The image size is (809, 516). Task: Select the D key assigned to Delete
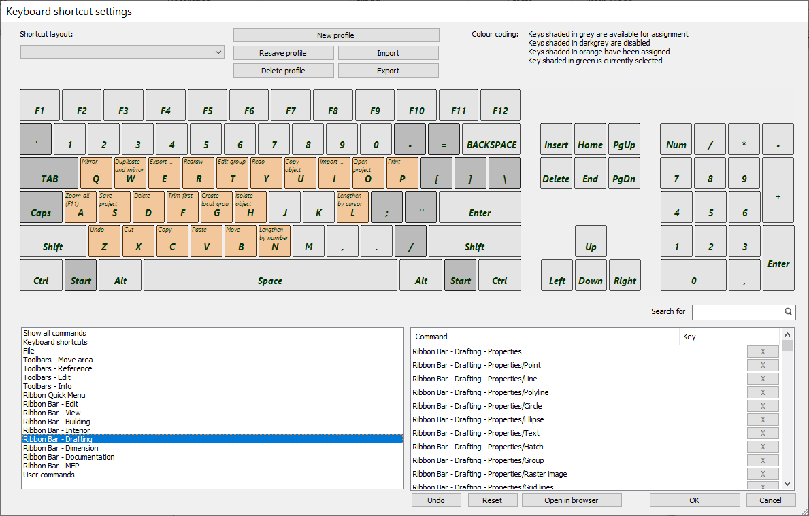coord(148,207)
